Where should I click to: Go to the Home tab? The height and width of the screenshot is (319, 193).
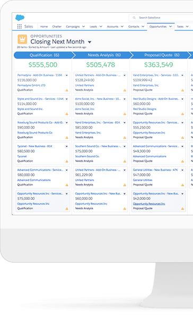tap(44, 27)
